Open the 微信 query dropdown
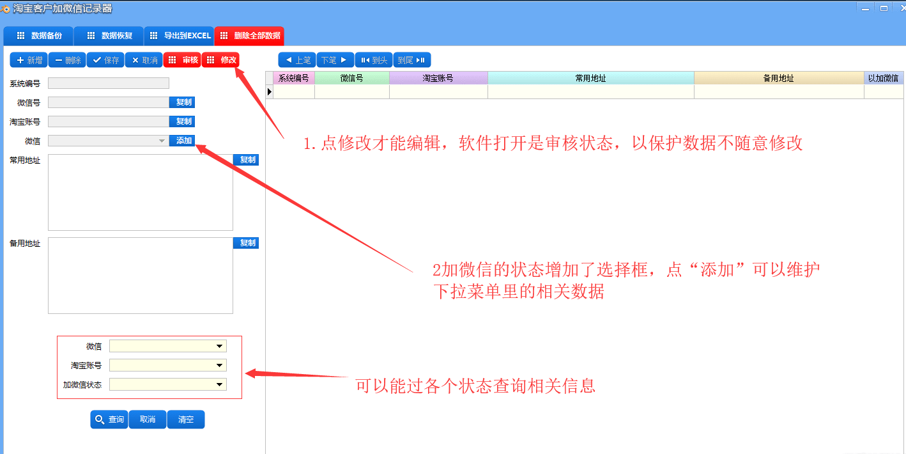Image resolution: width=906 pixels, height=454 pixels. pos(220,346)
